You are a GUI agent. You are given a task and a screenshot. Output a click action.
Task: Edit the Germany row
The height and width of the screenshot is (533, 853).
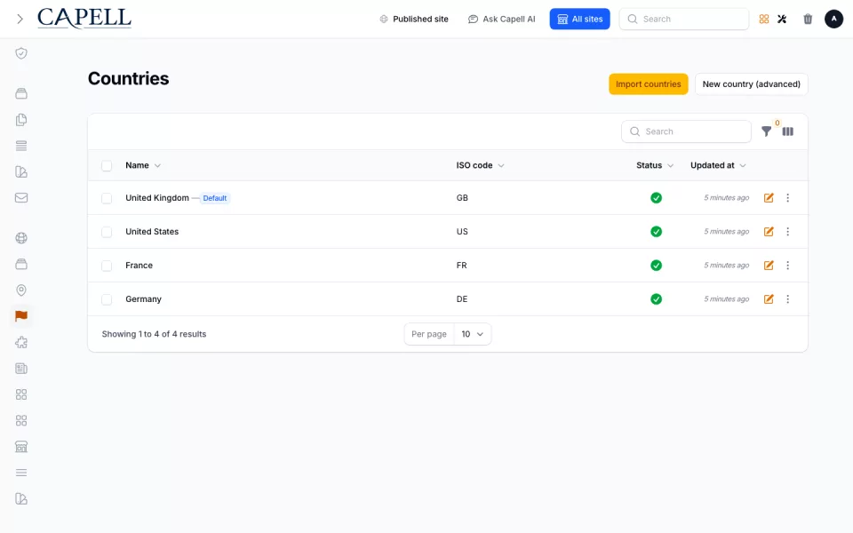(769, 299)
